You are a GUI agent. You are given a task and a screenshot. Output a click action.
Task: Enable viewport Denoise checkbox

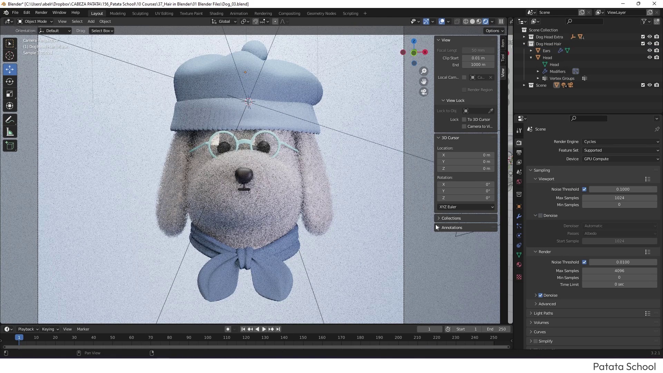(540, 216)
